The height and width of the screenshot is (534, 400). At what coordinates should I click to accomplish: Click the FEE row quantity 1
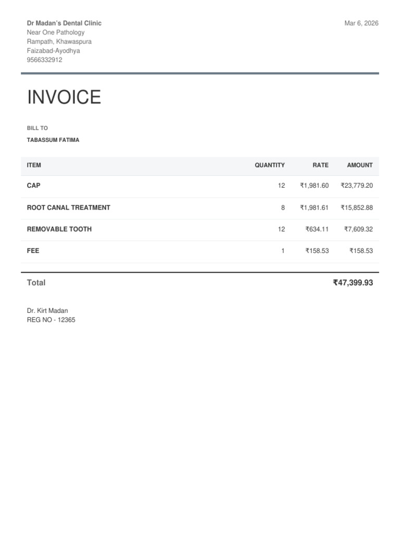pos(283,251)
